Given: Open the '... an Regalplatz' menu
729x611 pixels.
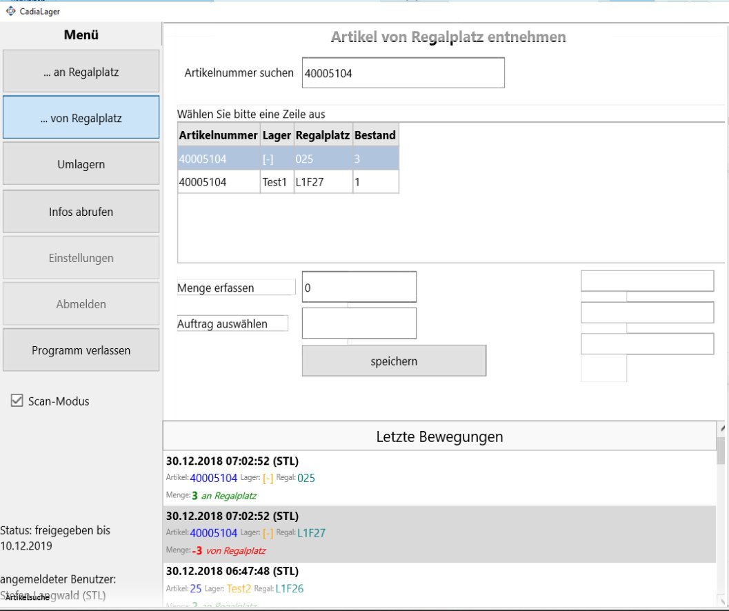Looking at the screenshot, I should pos(81,72).
